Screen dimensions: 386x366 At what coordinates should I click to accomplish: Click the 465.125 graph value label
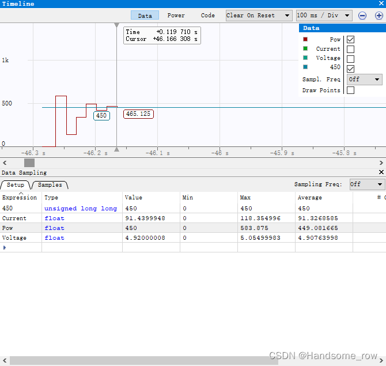pos(138,114)
